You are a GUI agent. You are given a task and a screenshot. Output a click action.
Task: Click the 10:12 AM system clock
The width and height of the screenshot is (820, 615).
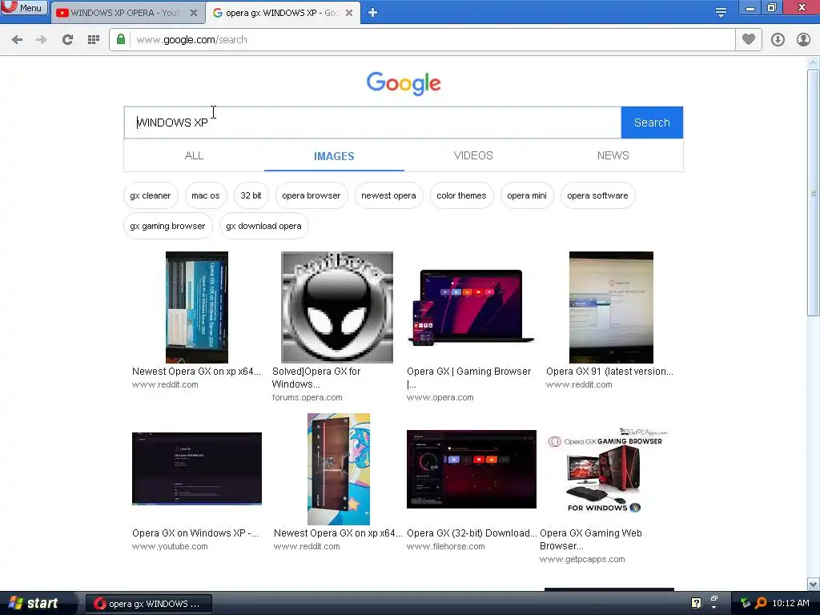click(790, 603)
